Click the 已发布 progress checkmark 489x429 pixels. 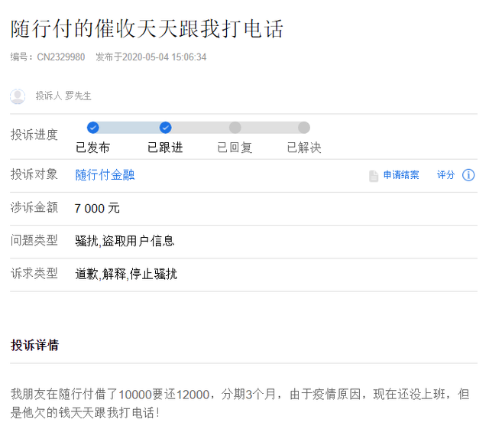[93, 128]
